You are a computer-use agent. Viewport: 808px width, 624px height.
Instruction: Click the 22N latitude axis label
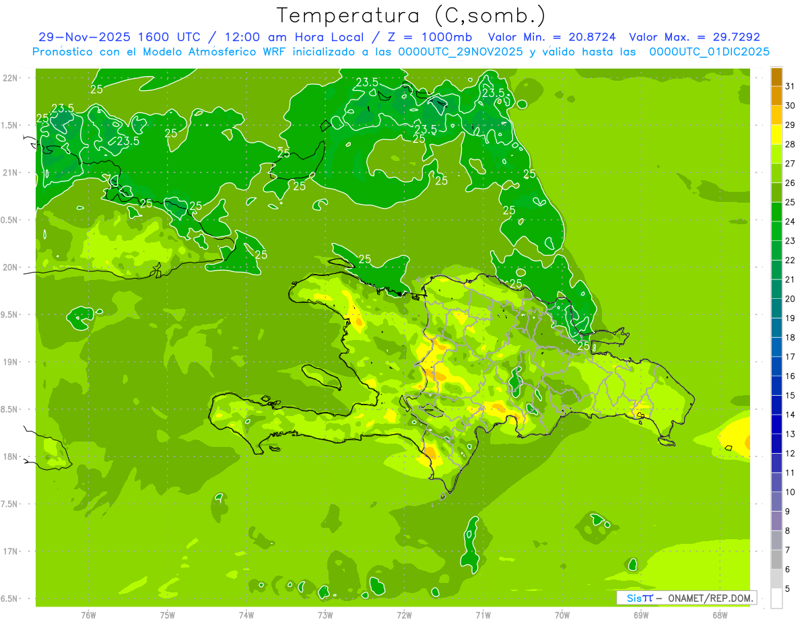(11, 78)
